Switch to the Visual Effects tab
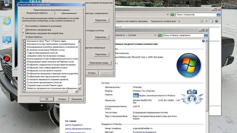This screenshot has width=237, height=133. click(37, 13)
